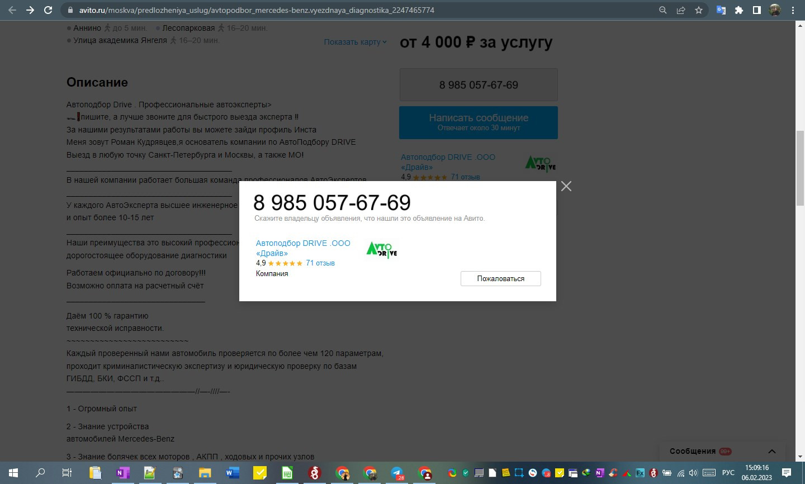Open the Автоподбор DRIVE seller link in the sidebar
The image size is (805, 484).
[x=448, y=162]
